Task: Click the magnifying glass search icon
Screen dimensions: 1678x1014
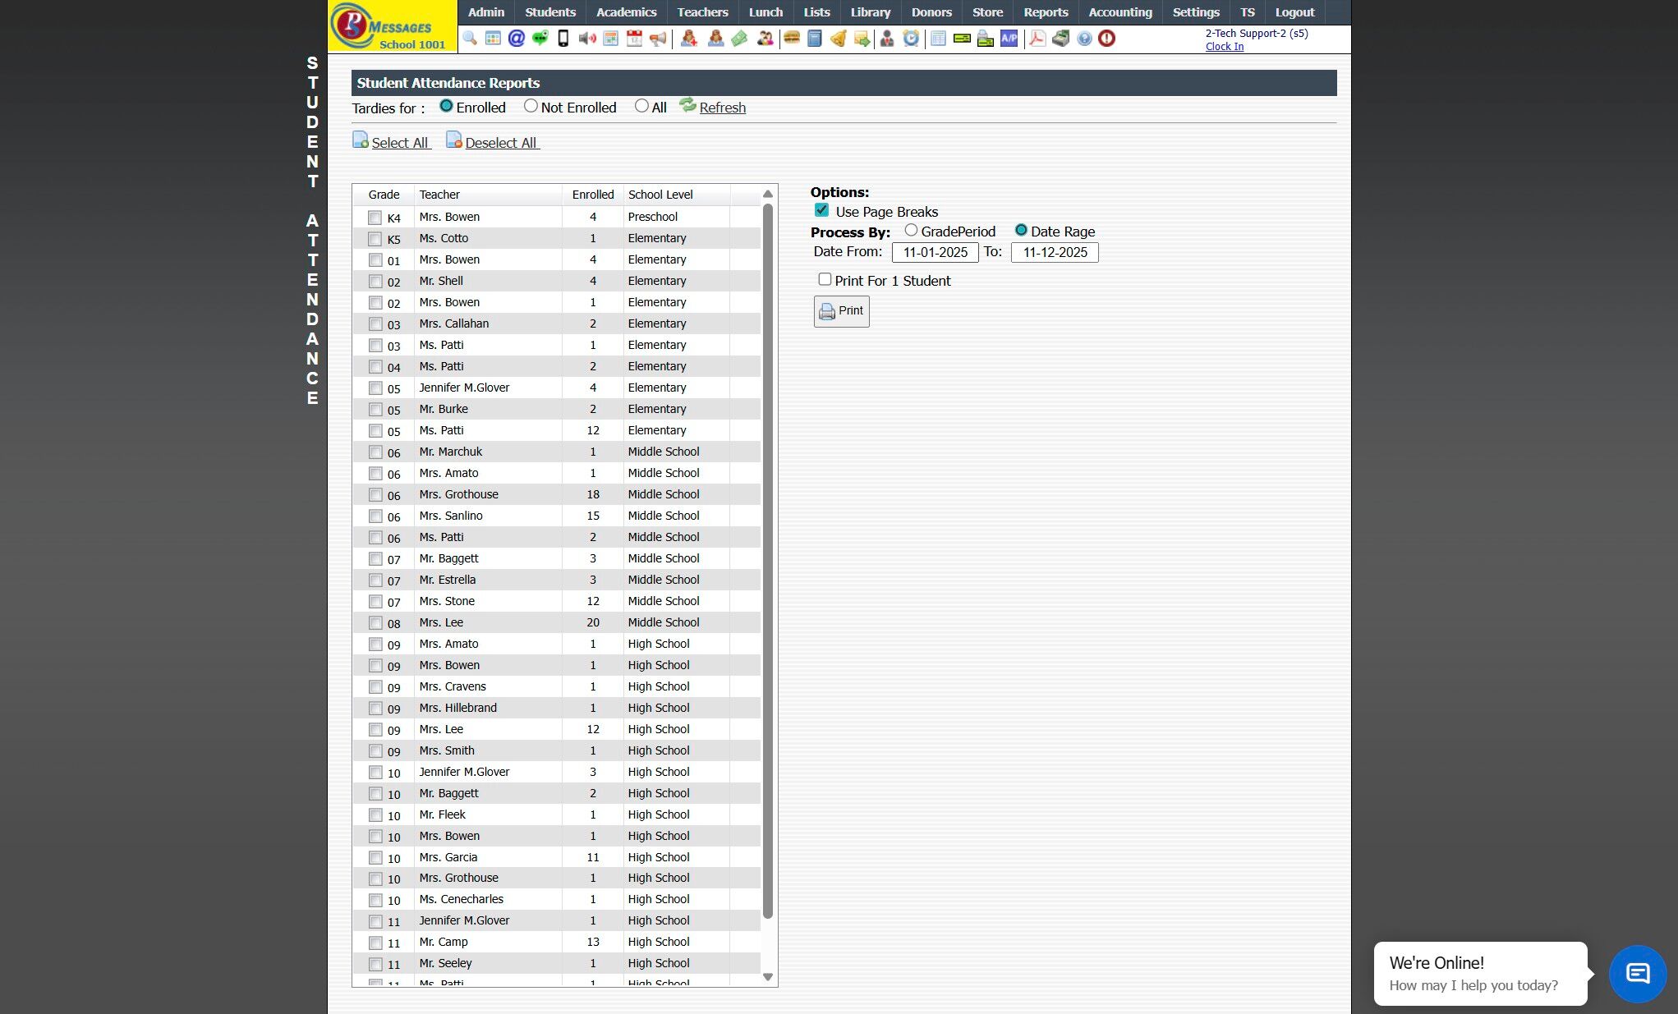Action: click(x=470, y=39)
